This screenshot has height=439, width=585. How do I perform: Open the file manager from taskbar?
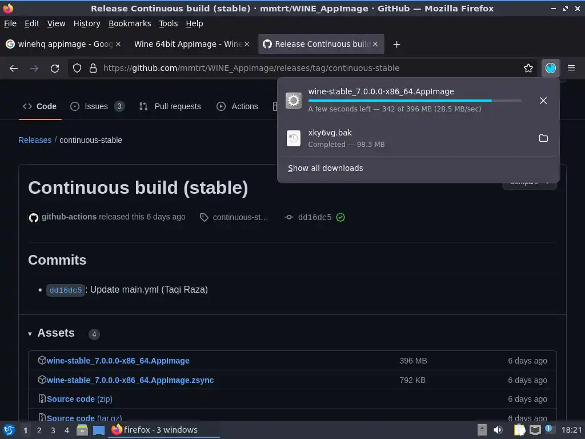click(82, 430)
